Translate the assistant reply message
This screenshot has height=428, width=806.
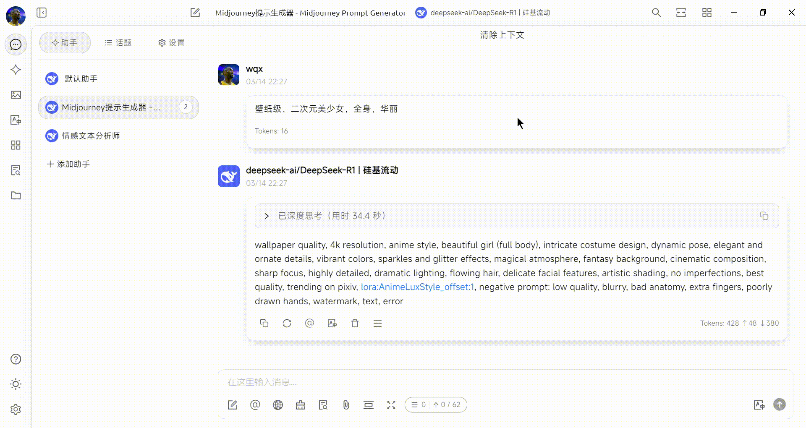pyautogui.click(x=332, y=323)
